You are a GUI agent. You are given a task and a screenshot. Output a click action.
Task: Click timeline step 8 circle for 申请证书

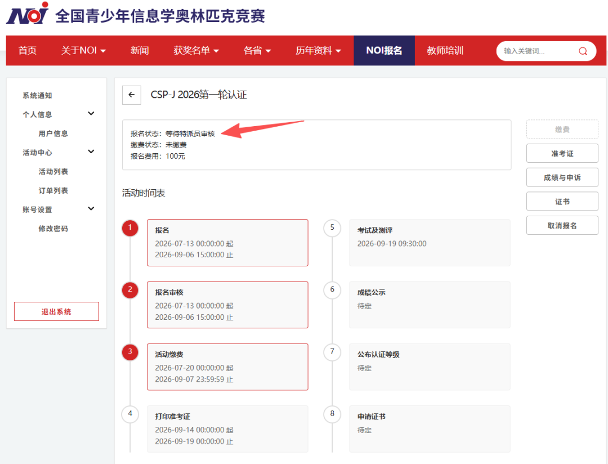tap(332, 413)
